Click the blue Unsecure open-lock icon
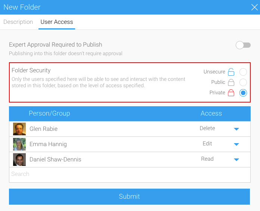Image resolution: width=260 pixels, height=211 pixels. [x=231, y=72]
